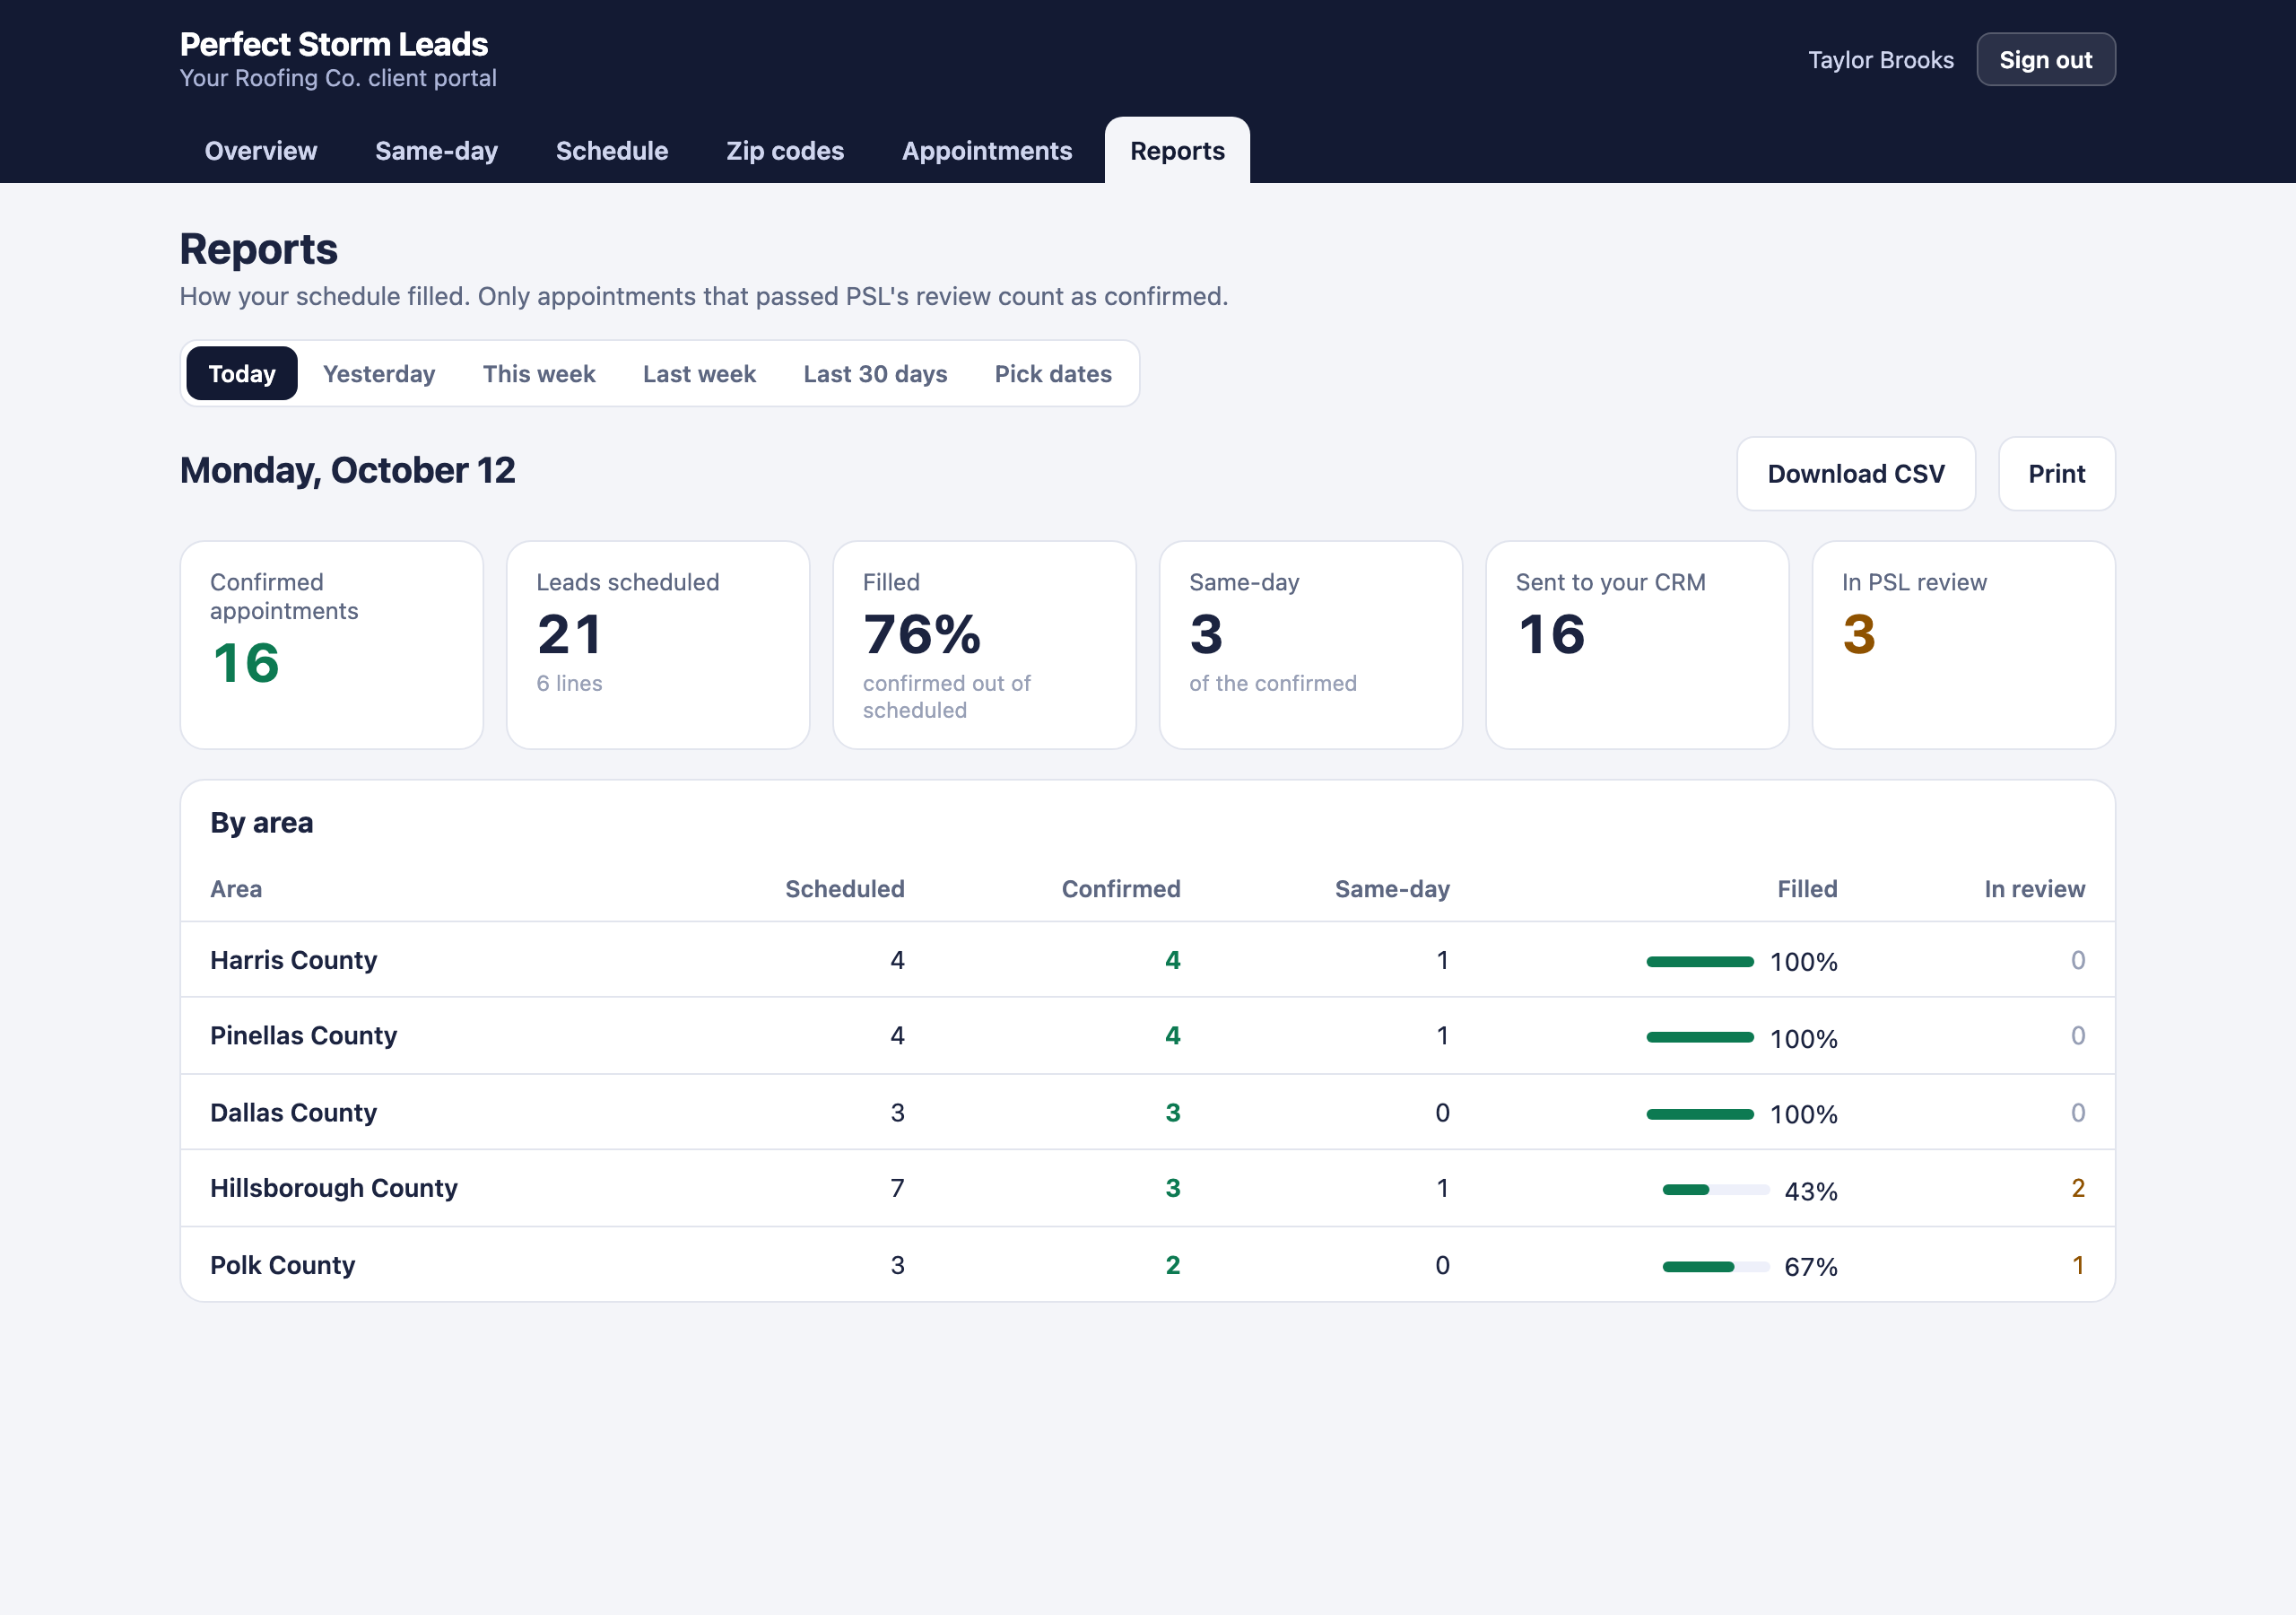Click the Monday, October 12 heading
The image size is (2296, 1615).
[x=347, y=471]
